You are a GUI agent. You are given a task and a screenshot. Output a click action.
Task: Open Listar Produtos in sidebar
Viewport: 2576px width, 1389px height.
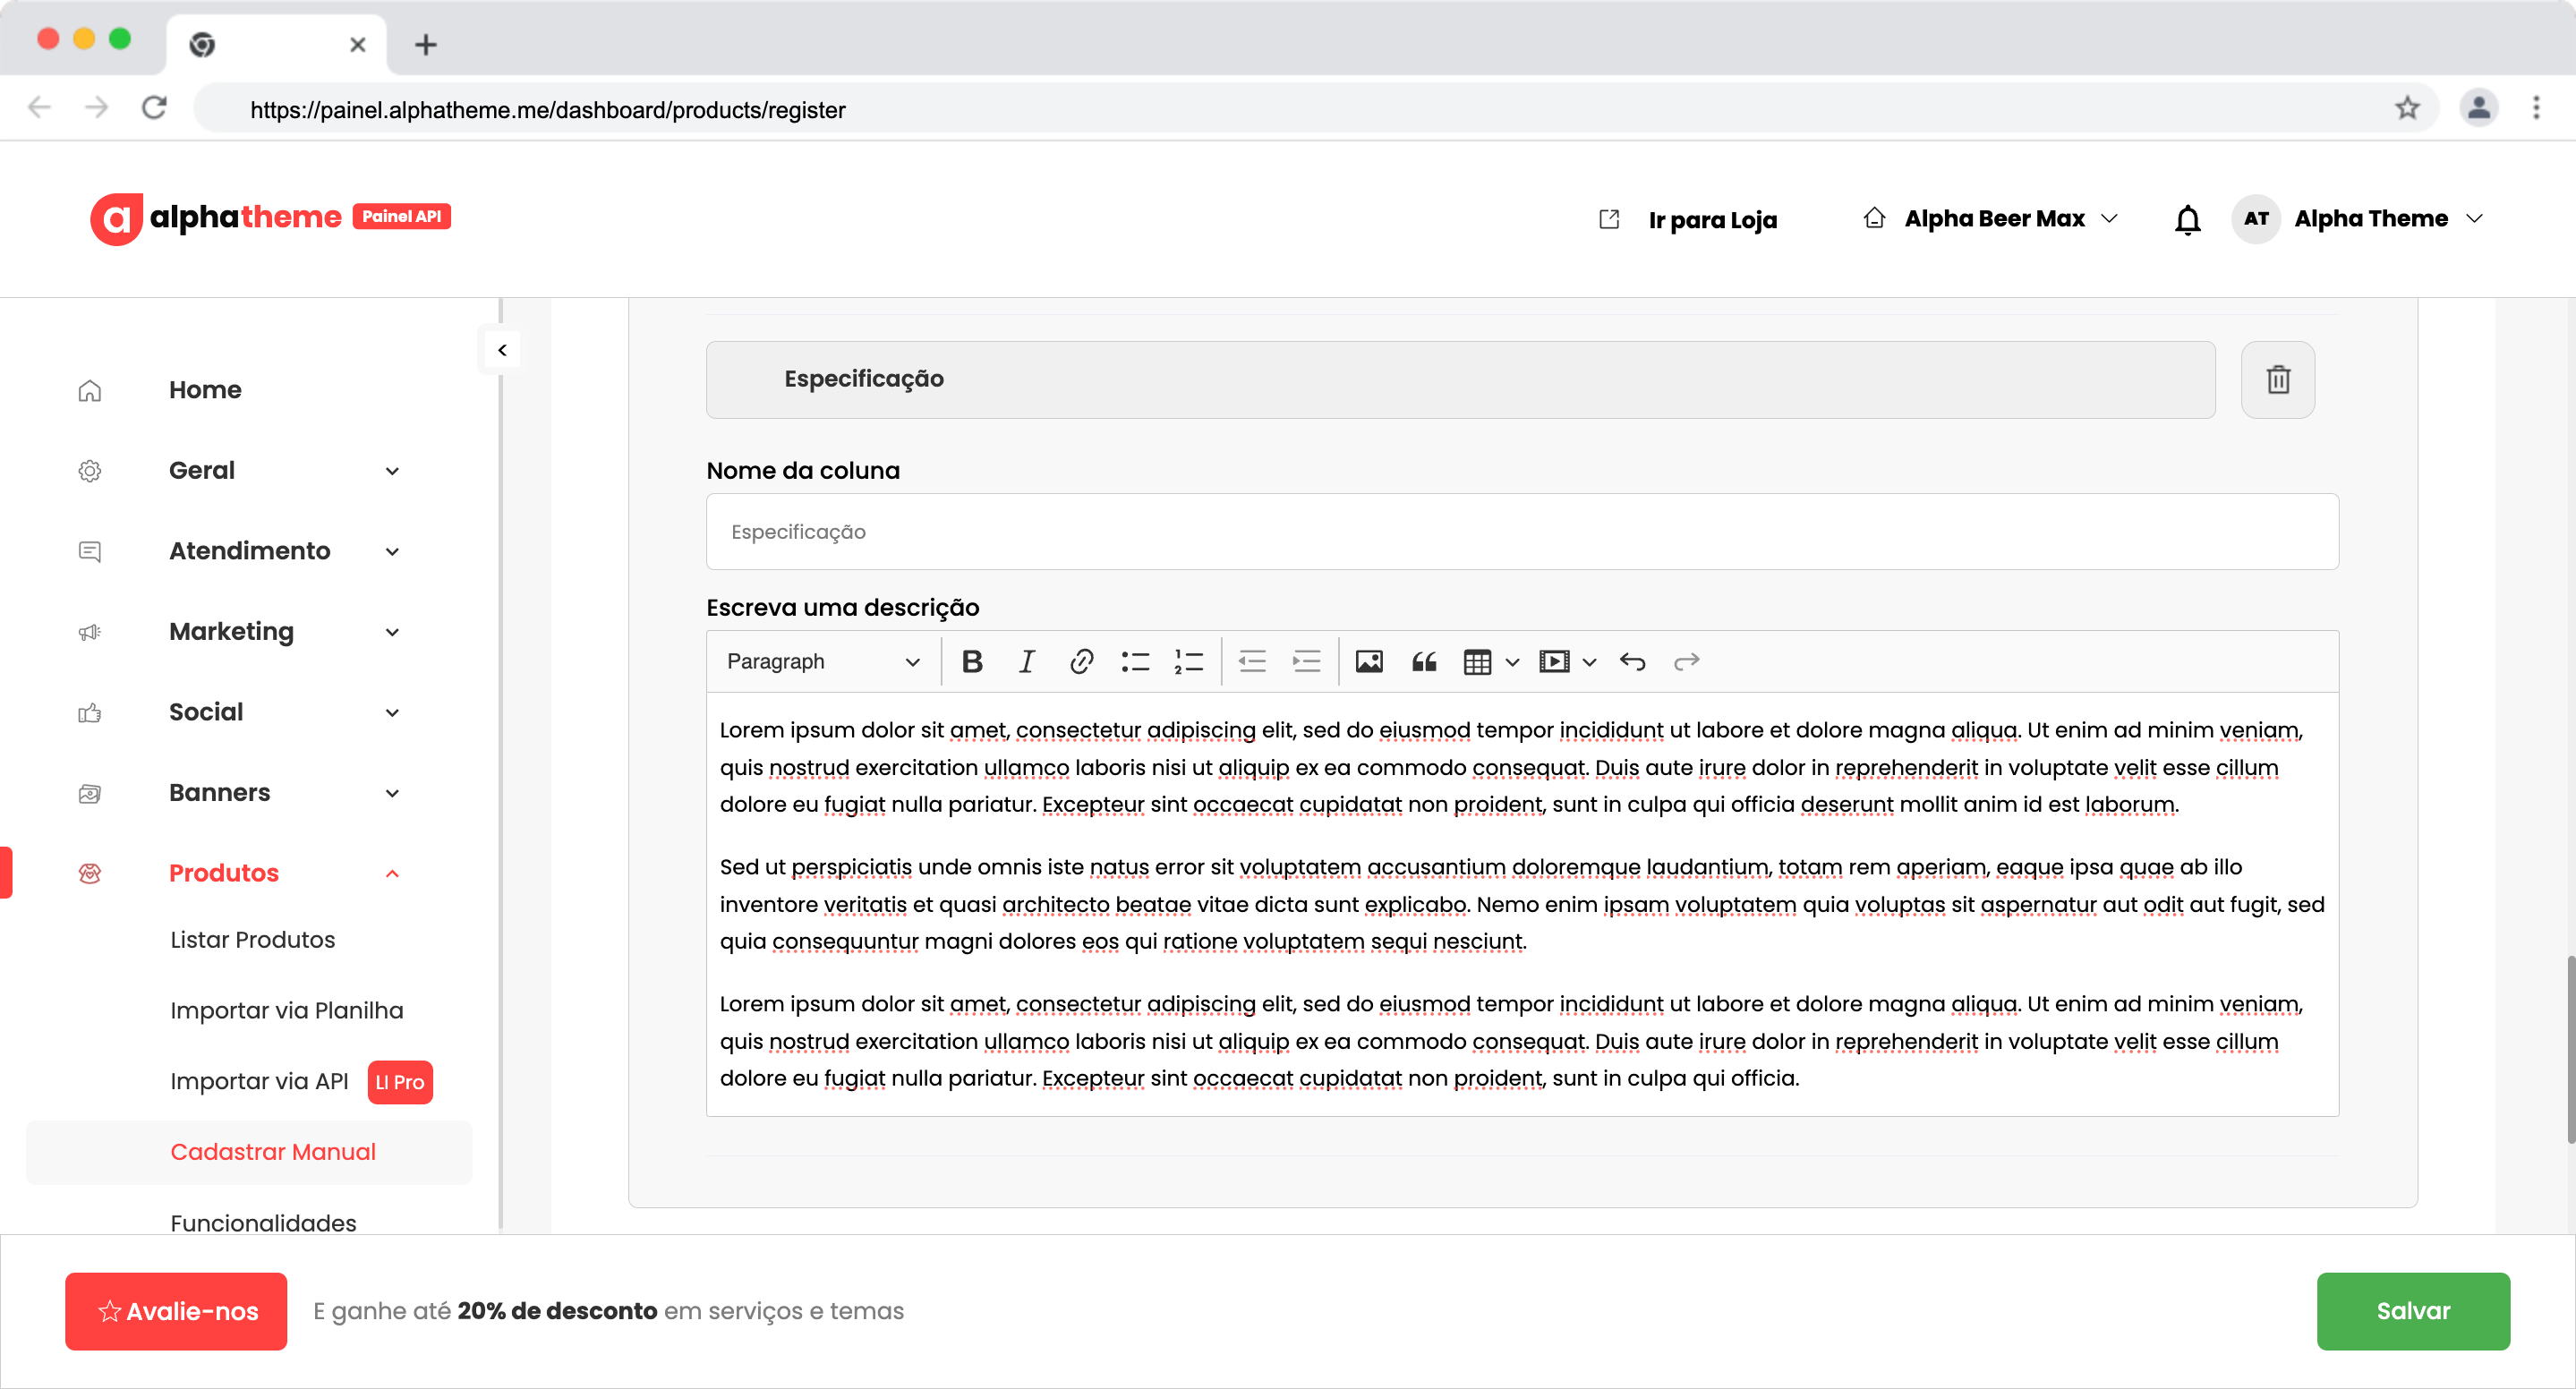click(252, 940)
